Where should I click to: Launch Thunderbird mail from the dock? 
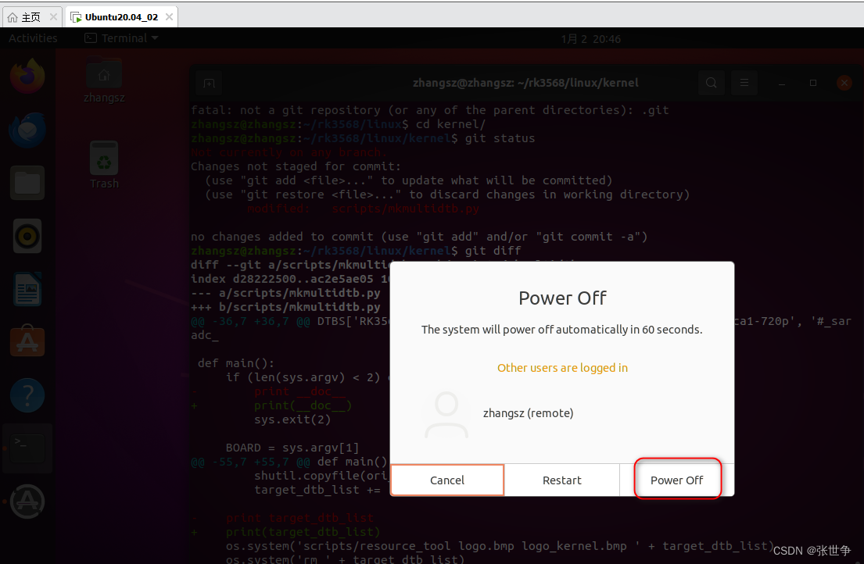click(27, 130)
